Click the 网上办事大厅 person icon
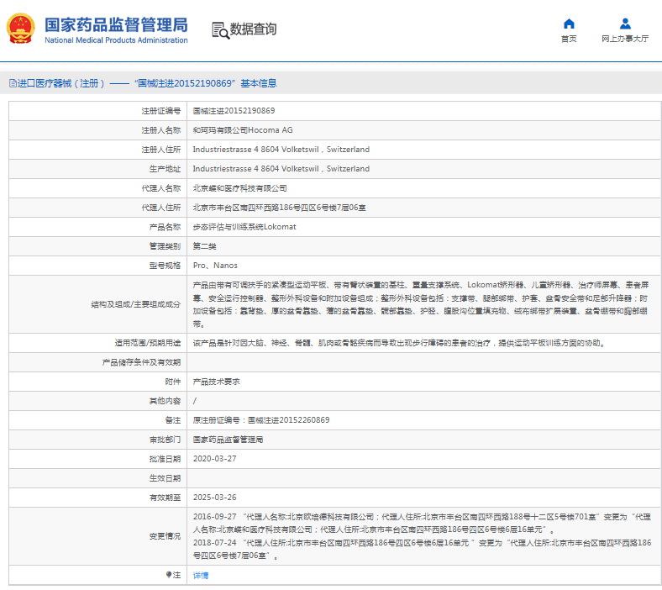 pyautogui.click(x=625, y=24)
